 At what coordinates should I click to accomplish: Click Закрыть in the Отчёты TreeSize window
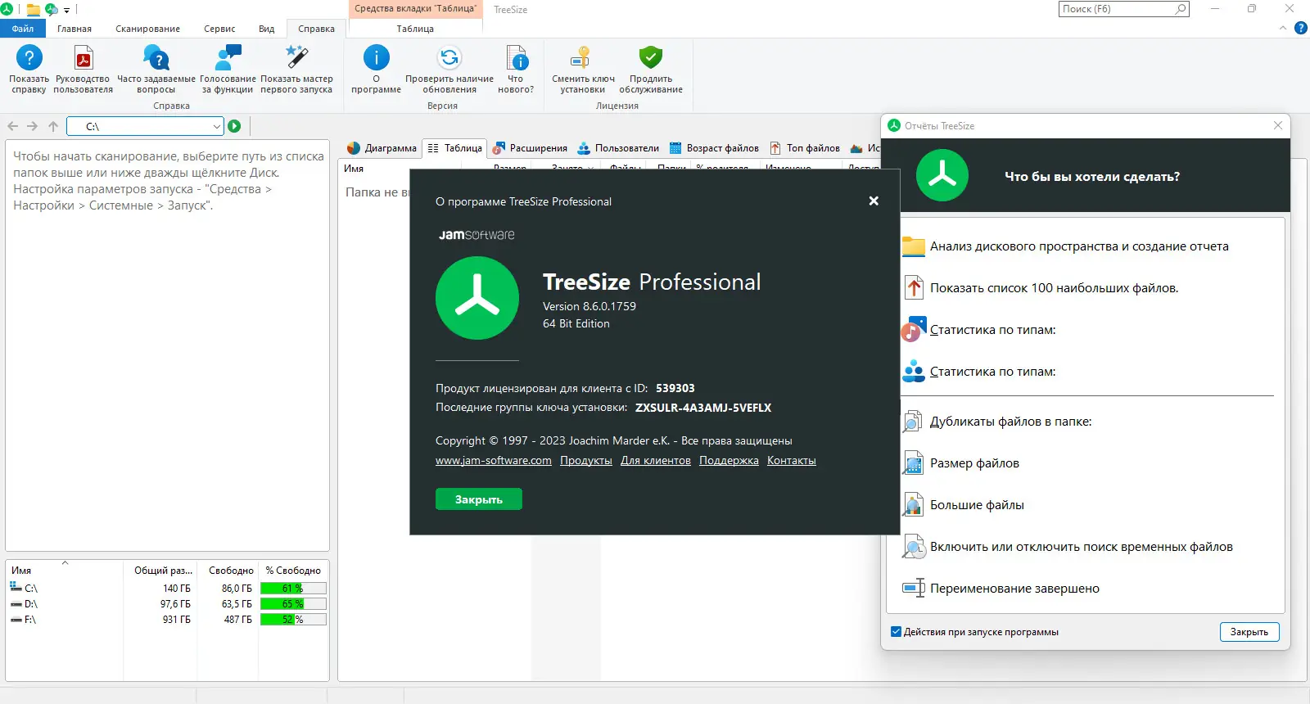coord(1249,632)
